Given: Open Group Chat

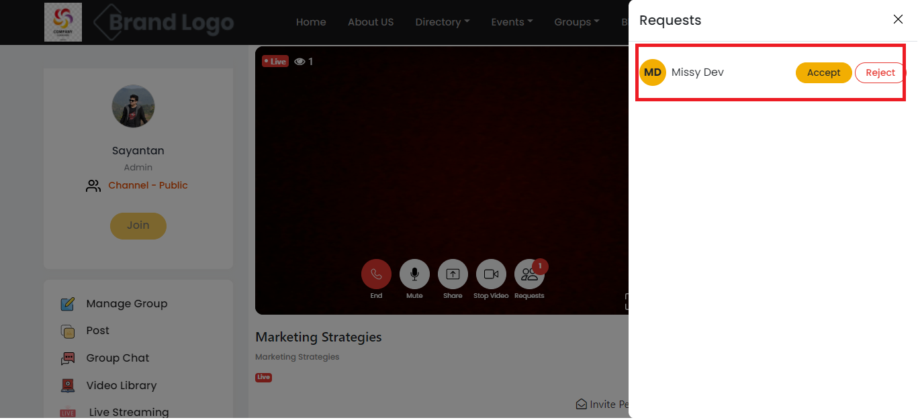Looking at the screenshot, I should click(118, 358).
